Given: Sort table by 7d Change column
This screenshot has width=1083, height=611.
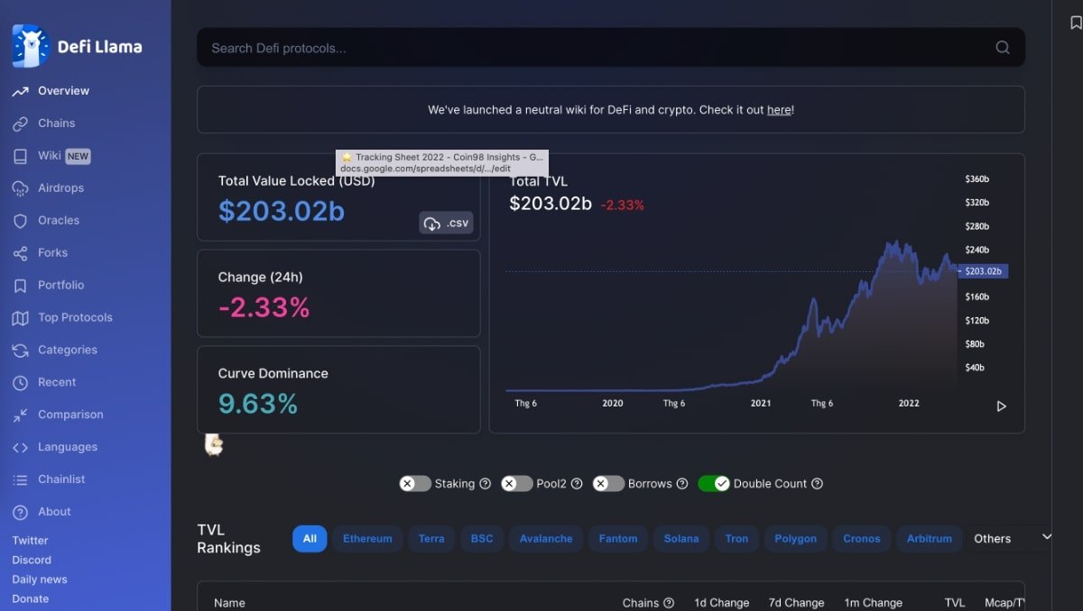Looking at the screenshot, I should tap(796, 603).
